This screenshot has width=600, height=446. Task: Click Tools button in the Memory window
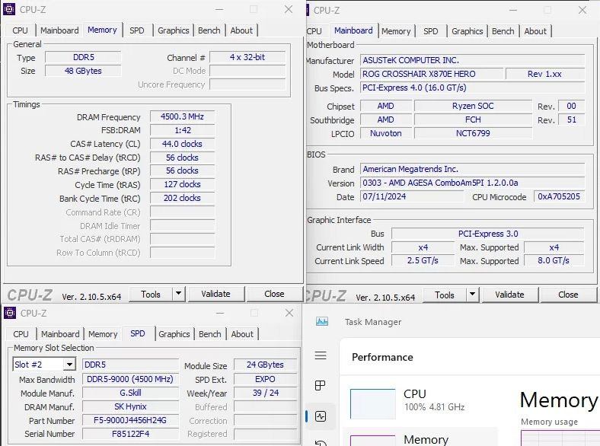coord(151,294)
